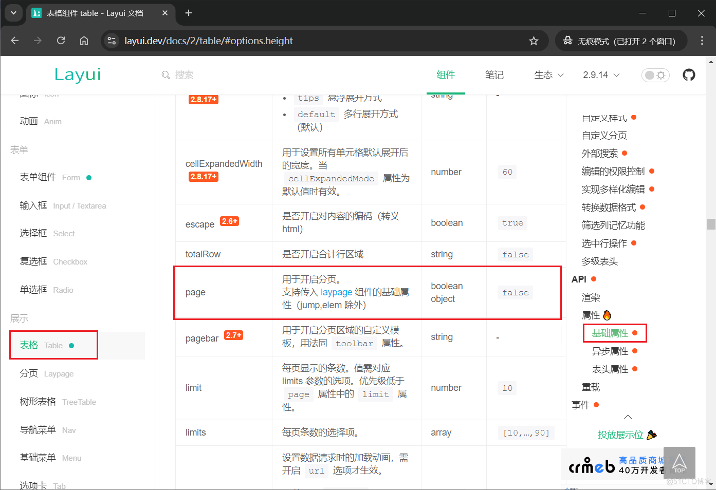716x490 pixels.
Task: Jump to 实现多样化编辑 section
Action: pos(613,190)
